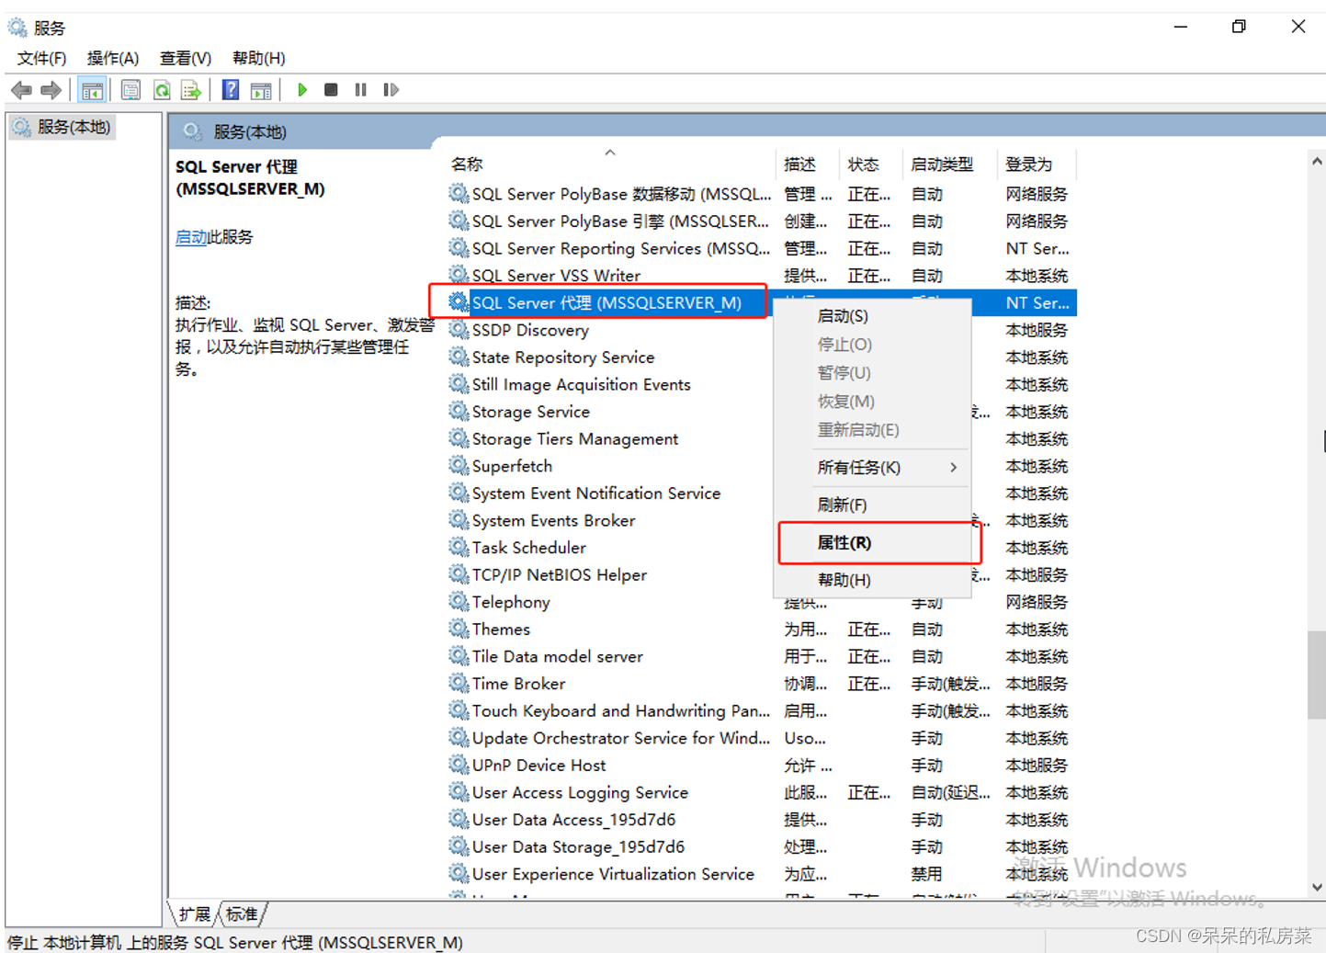
Task: Click gear icon beside Telephony service
Action: click(458, 601)
